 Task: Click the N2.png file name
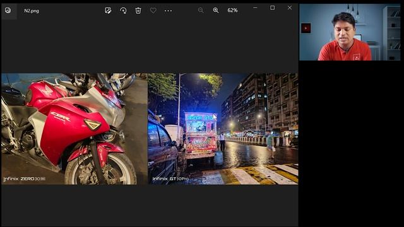click(32, 11)
